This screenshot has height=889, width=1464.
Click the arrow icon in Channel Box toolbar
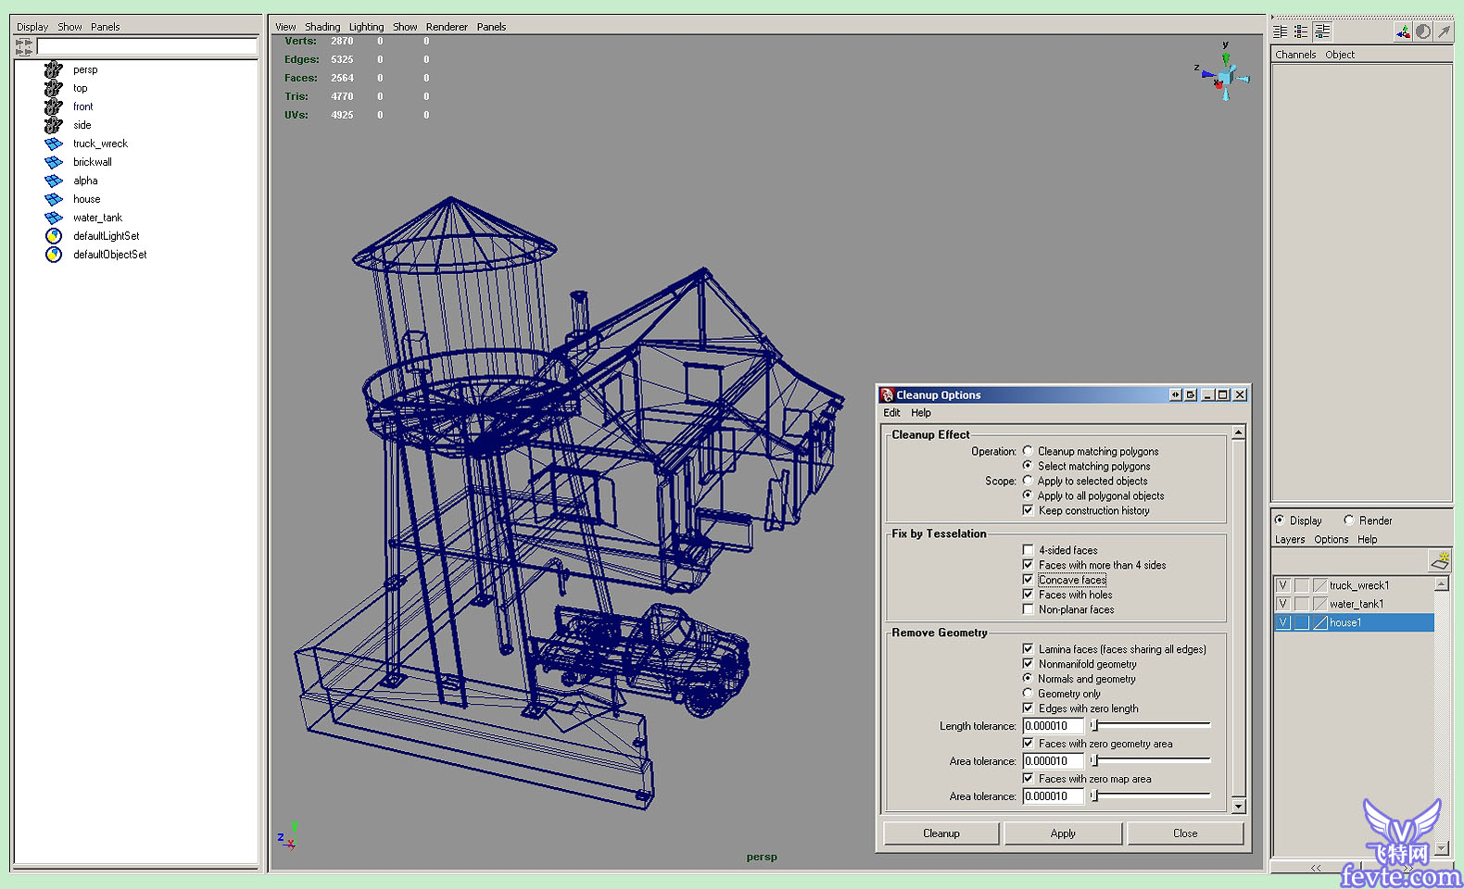tap(1444, 32)
